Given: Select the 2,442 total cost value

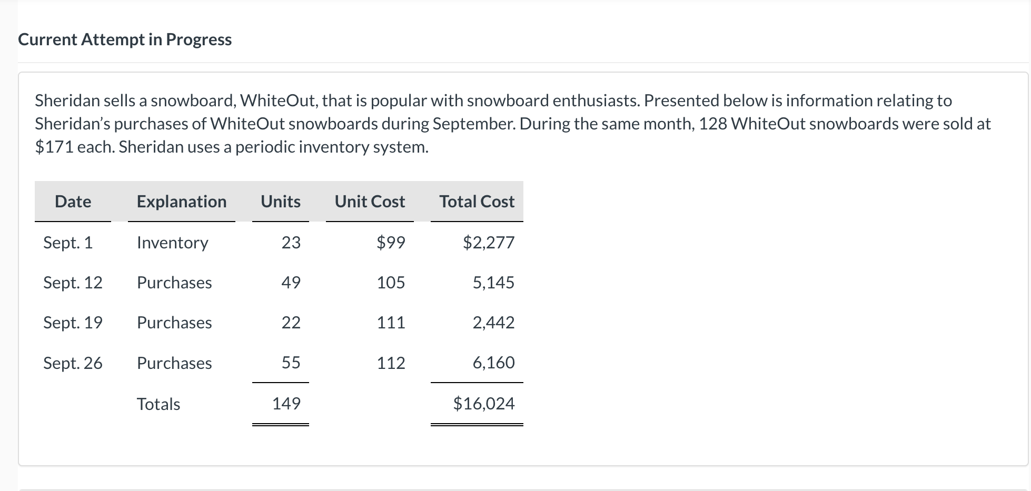Looking at the screenshot, I should click(x=493, y=323).
